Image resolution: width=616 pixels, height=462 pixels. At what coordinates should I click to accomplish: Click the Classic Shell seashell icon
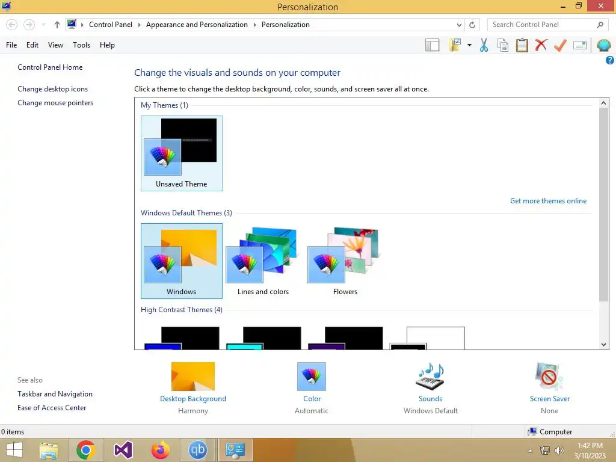[603, 45]
